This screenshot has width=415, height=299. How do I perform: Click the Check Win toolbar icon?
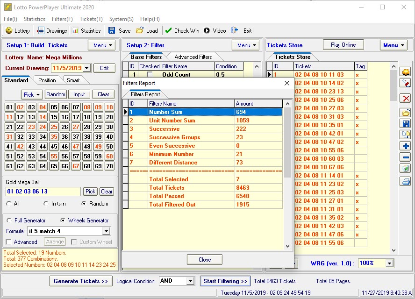(x=182, y=31)
